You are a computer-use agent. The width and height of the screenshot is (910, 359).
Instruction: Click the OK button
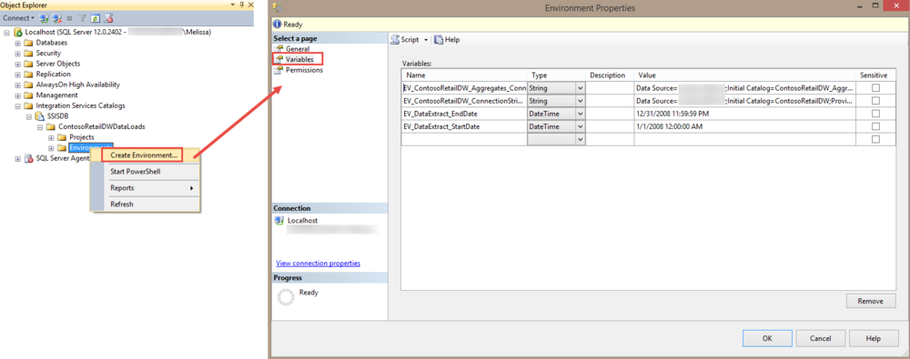[x=767, y=338]
